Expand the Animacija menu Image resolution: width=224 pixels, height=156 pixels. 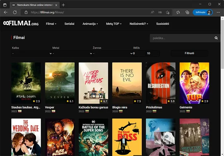(x=90, y=24)
